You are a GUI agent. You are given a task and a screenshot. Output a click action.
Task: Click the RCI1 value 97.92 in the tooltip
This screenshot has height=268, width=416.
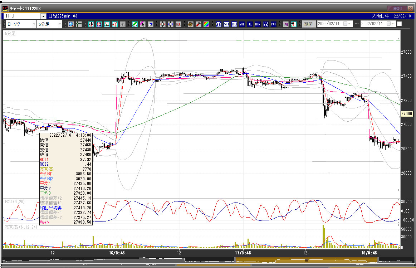(85, 160)
